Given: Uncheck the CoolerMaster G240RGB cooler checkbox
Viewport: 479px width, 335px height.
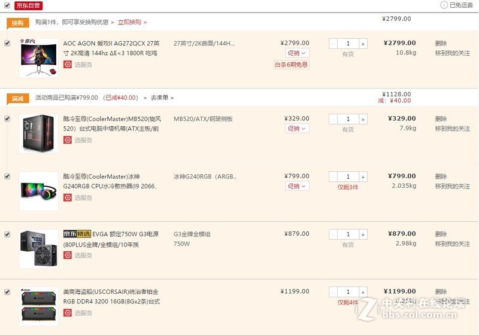Looking at the screenshot, I should (x=7, y=176).
